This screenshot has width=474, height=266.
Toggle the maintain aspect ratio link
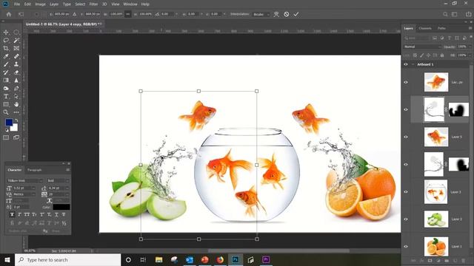[x=128, y=14]
